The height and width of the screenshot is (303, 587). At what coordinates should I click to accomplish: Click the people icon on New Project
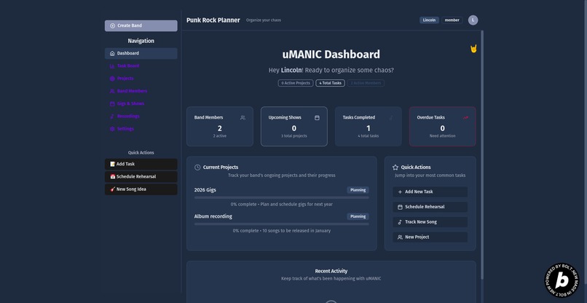click(400, 237)
